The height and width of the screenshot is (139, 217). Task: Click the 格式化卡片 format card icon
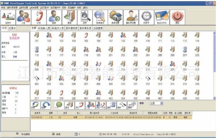pos(162,17)
